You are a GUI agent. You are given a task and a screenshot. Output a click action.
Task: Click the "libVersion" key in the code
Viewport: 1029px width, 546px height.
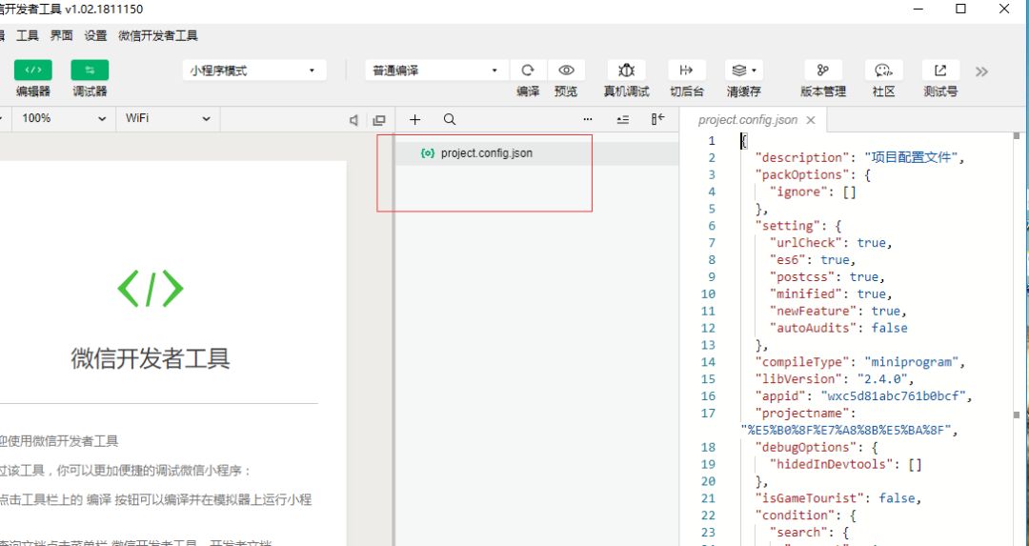click(798, 379)
